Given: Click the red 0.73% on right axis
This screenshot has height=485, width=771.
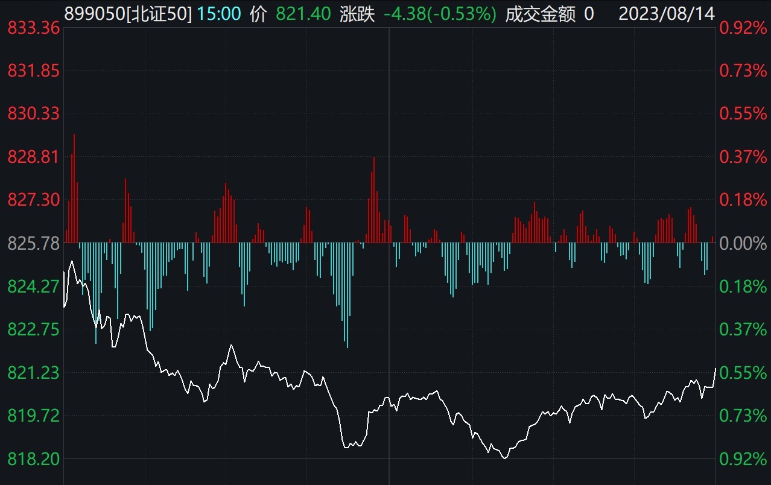Looking at the screenshot, I should [743, 71].
